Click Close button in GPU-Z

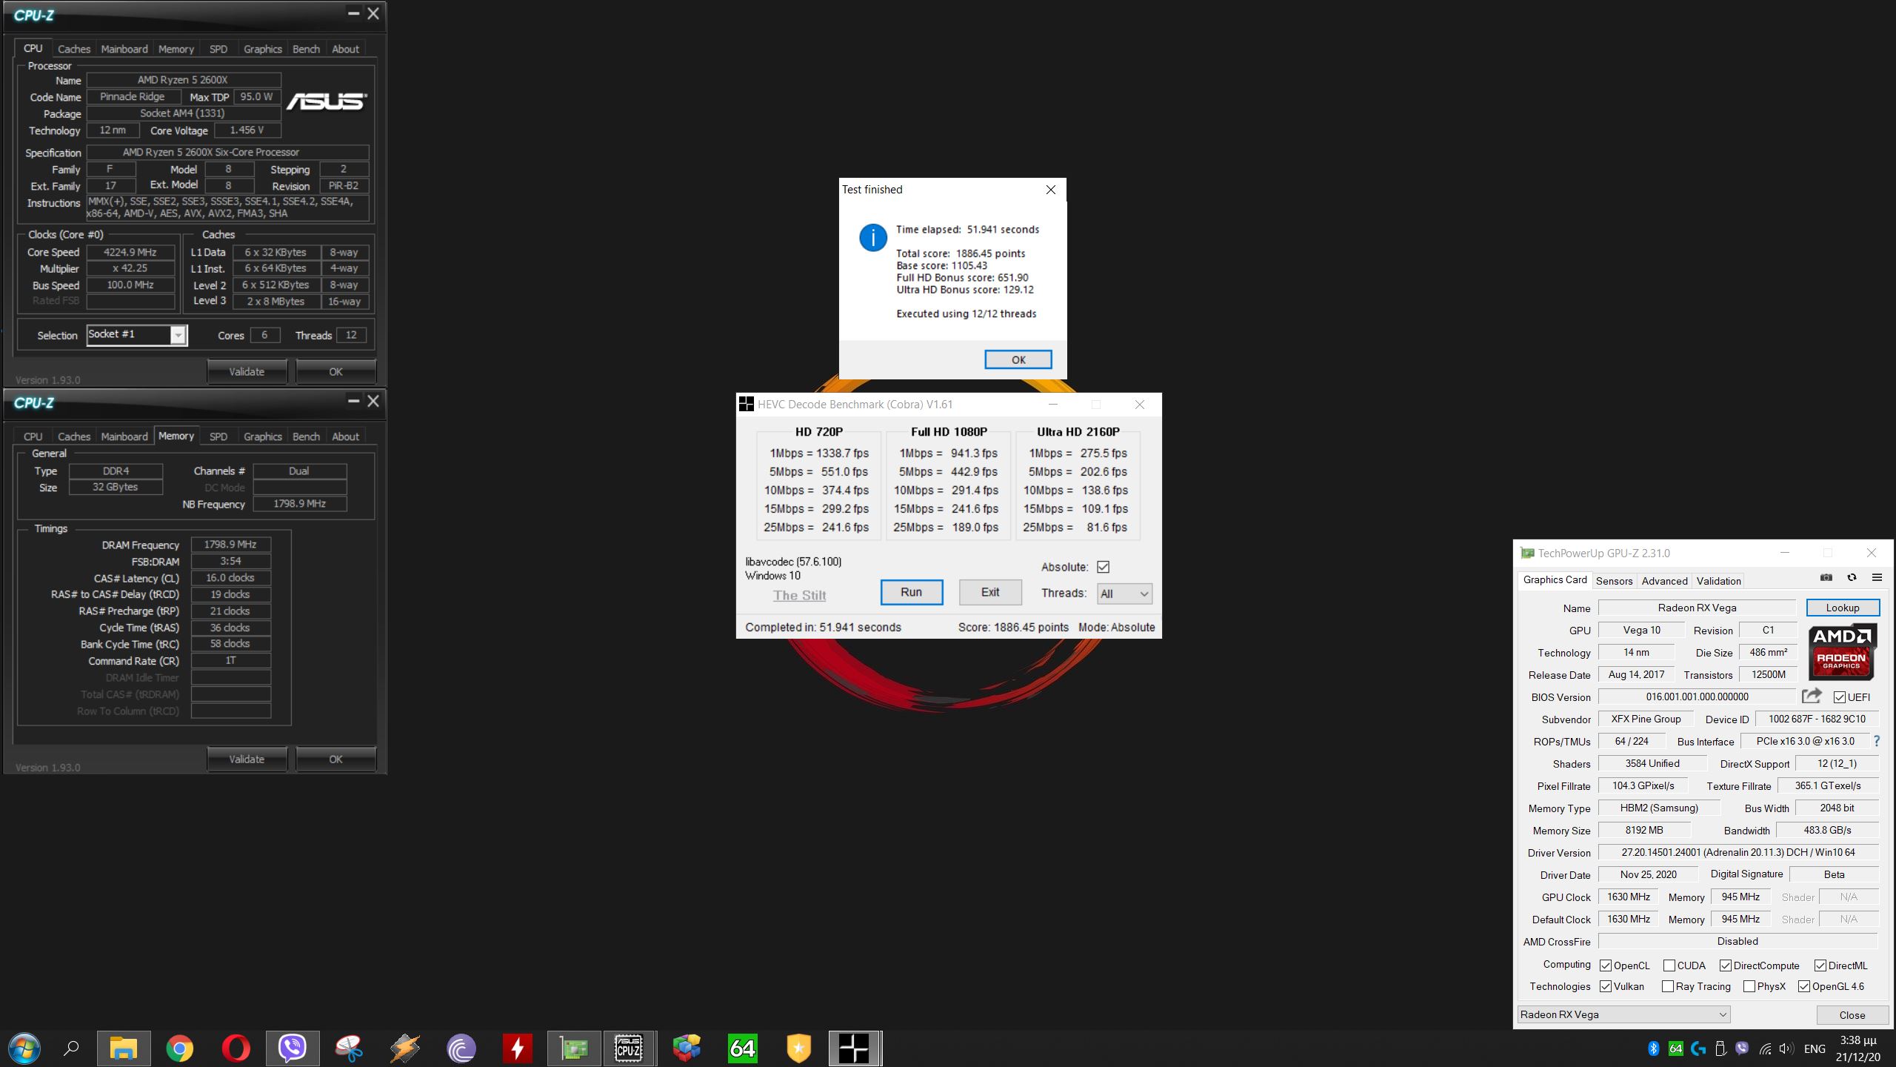1852,1014
